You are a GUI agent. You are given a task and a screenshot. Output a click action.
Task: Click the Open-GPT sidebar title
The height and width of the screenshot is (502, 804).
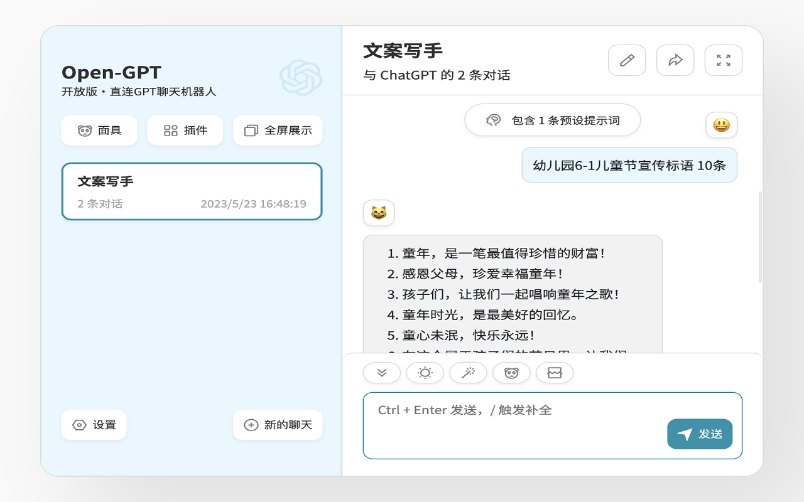tap(111, 72)
